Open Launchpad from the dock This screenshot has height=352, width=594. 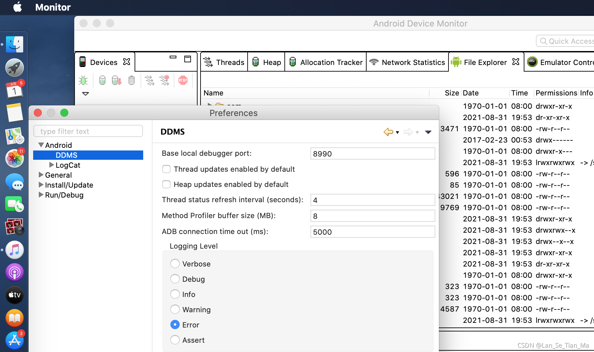[15, 68]
